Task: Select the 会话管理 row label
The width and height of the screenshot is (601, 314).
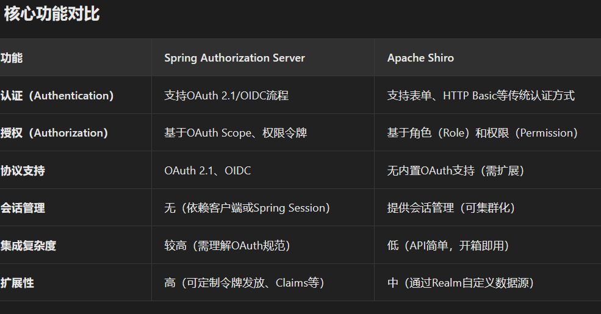Action: click(x=23, y=208)
